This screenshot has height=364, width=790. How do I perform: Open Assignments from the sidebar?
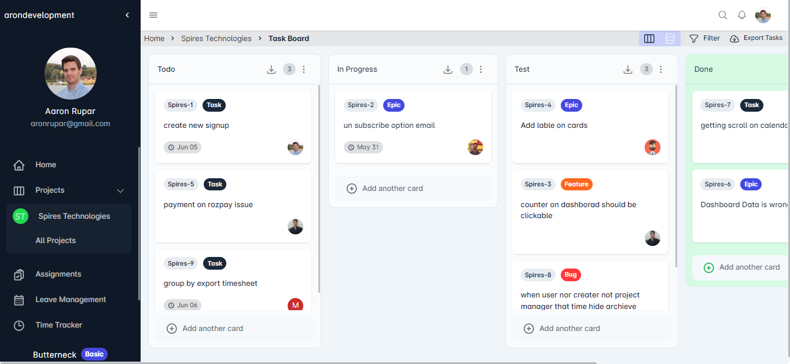coord(58,274)
